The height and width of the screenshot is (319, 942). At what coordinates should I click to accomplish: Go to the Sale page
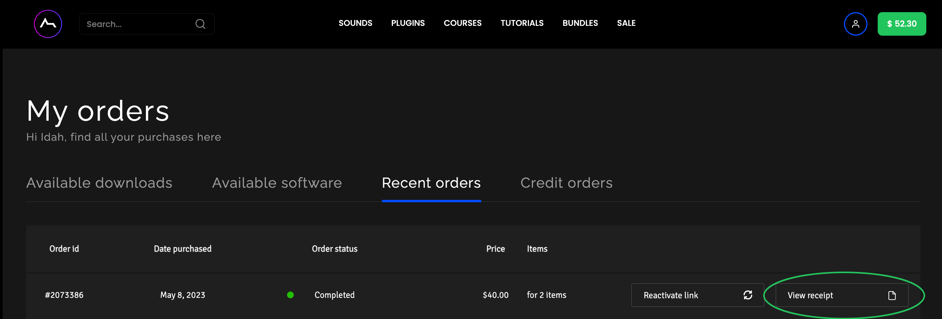coord(626,23)
